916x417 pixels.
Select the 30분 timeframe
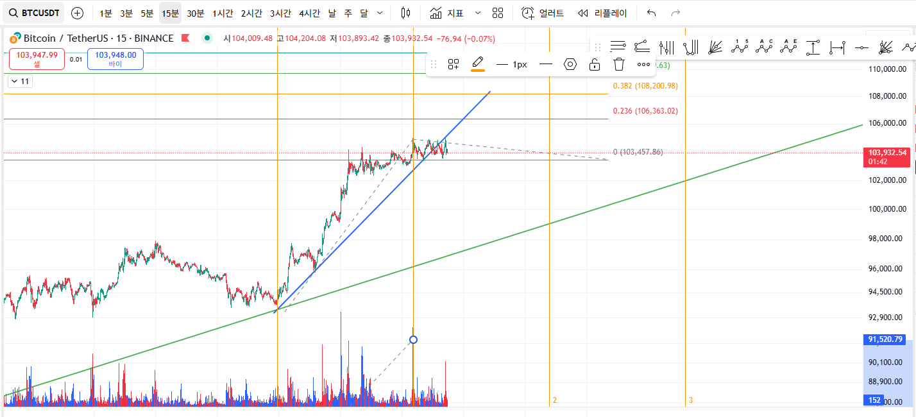[196, 13]
